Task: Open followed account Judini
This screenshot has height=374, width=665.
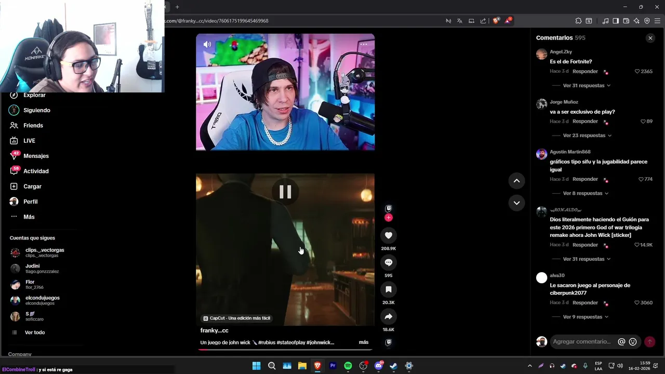Action: click(35, 269)
